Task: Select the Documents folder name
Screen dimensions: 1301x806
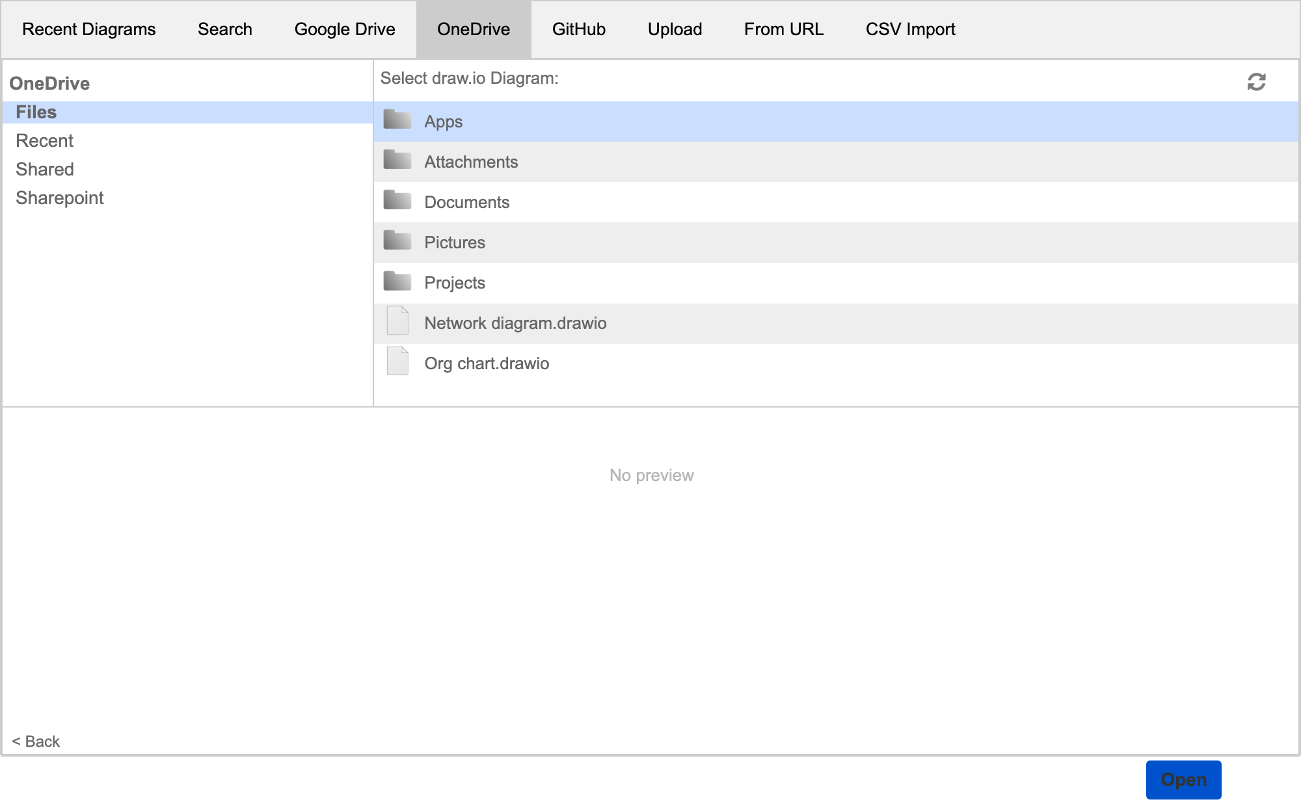Action: click(x=467, y=202)
